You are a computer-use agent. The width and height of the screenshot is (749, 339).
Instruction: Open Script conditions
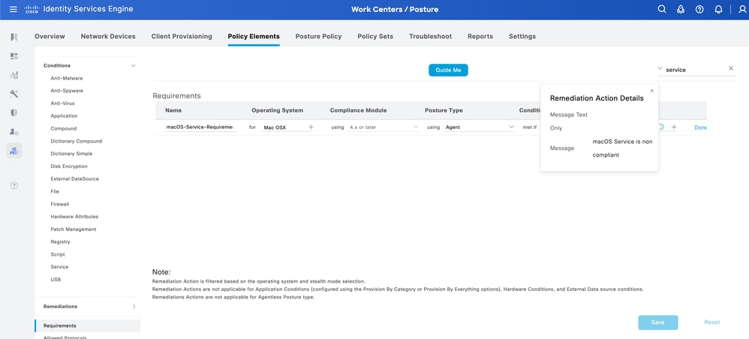(58, 254)
